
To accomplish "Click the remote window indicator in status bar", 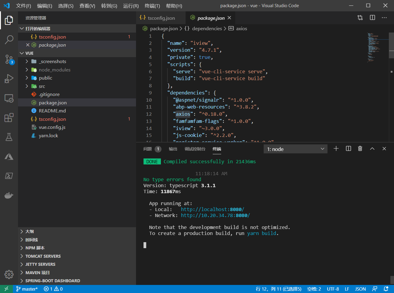I will (6, 289).
